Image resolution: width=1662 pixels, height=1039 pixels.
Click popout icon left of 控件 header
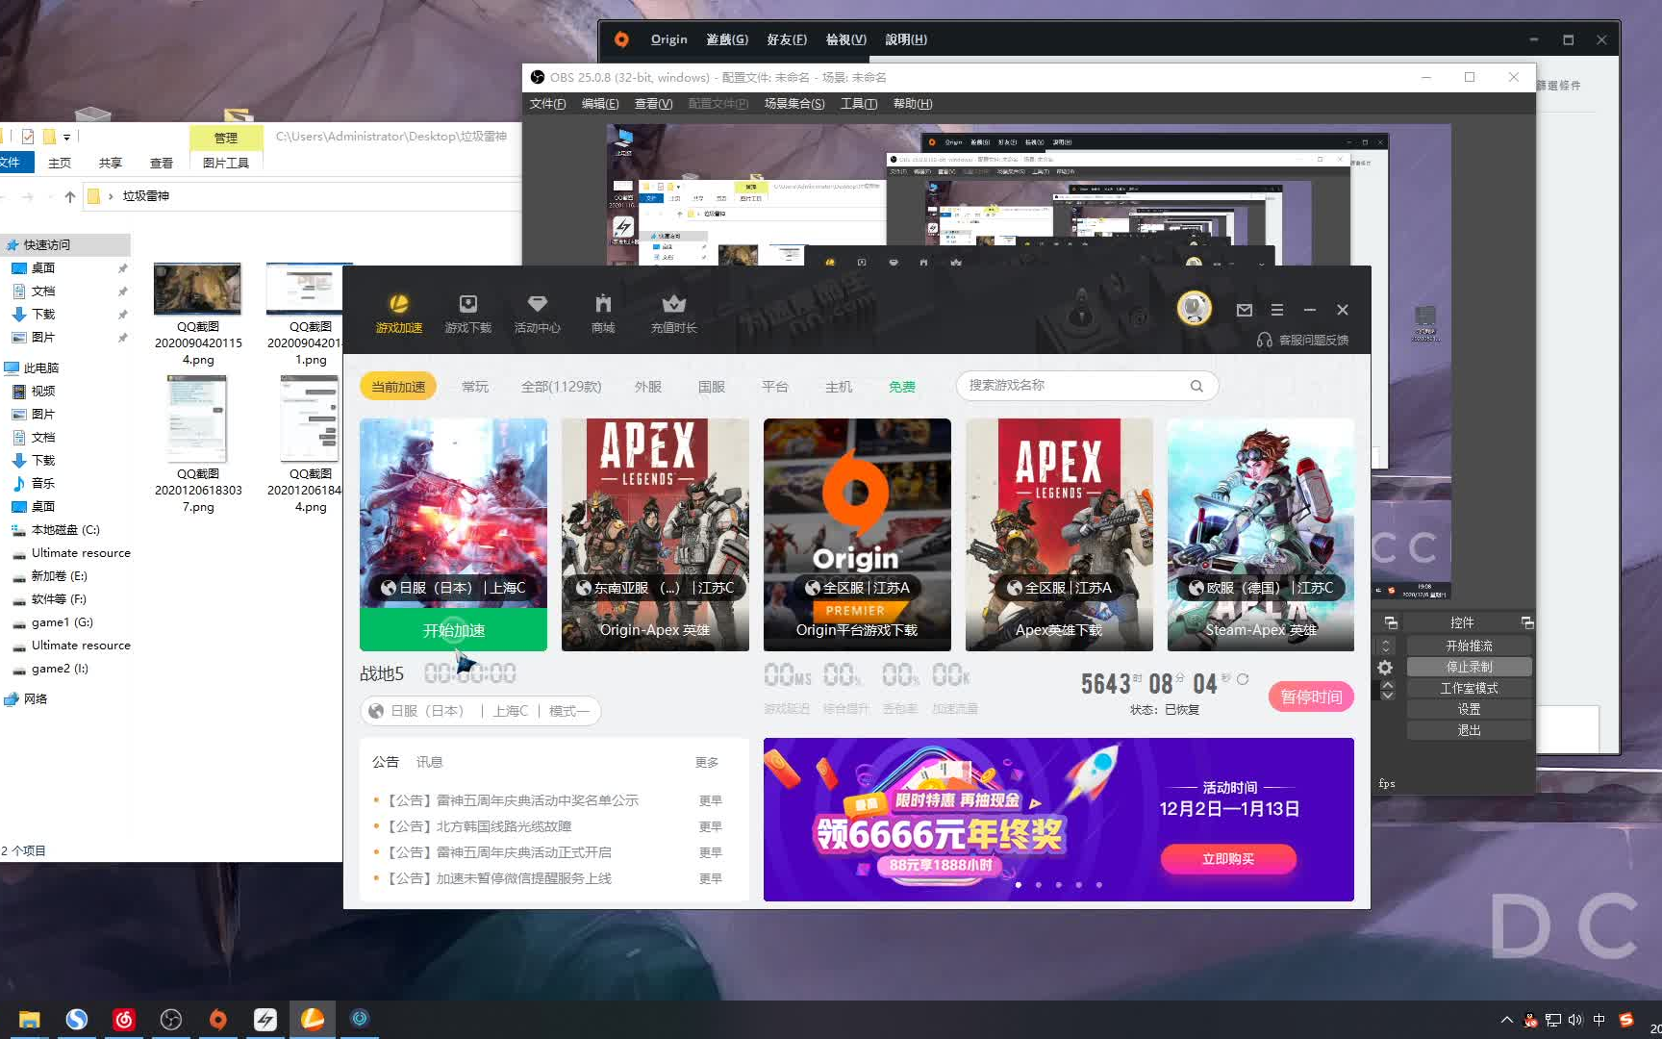click(x=1391, y=622)
